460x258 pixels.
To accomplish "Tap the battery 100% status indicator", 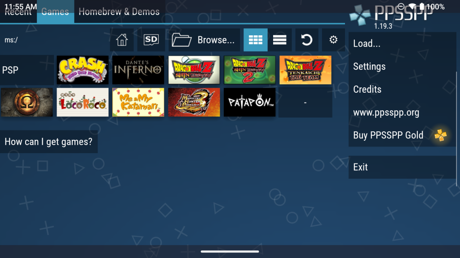I will click(432, 6).
